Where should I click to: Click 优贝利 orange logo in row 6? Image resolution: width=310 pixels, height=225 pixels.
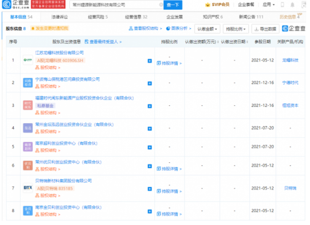point(28,165)
